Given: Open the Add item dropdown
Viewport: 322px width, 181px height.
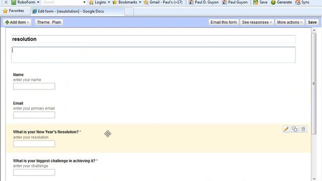Looking at the screenshot, I should (17, 22).
